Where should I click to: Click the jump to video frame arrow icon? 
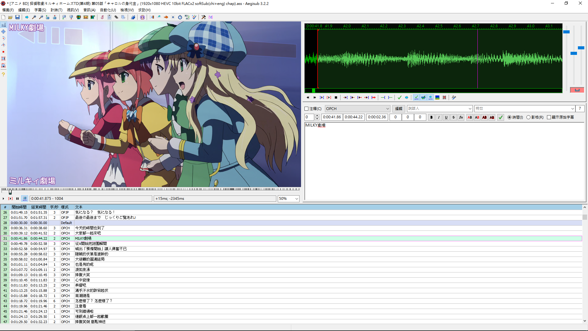(x=27, y=17)
